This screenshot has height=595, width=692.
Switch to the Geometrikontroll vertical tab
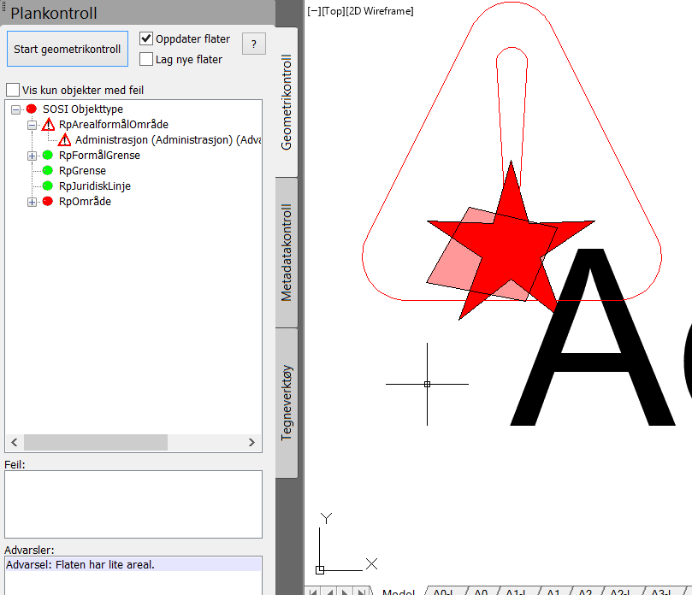tap(287, 103)
